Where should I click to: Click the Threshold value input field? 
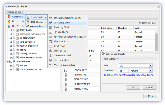pyautogui.click(x=124, y=70)
